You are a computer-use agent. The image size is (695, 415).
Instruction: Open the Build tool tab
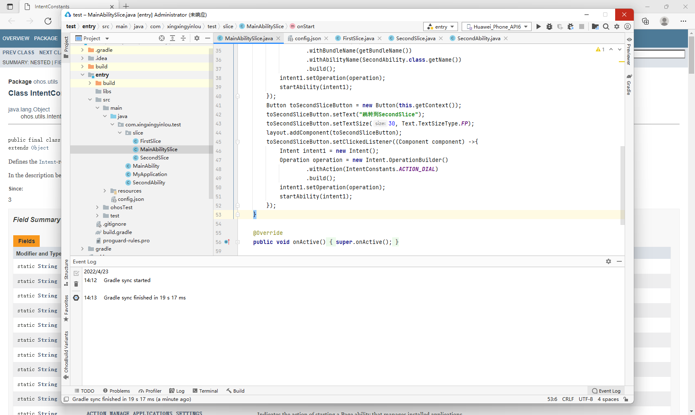point(235,391)
